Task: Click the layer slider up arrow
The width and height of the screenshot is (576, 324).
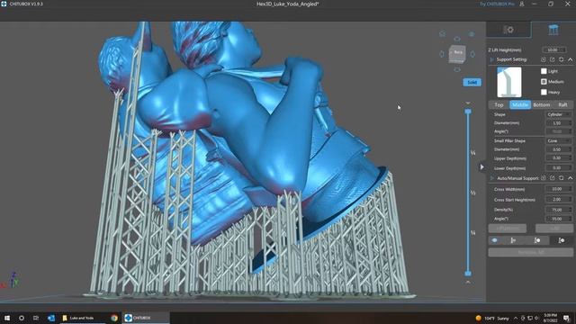Action: click(468, 103)
